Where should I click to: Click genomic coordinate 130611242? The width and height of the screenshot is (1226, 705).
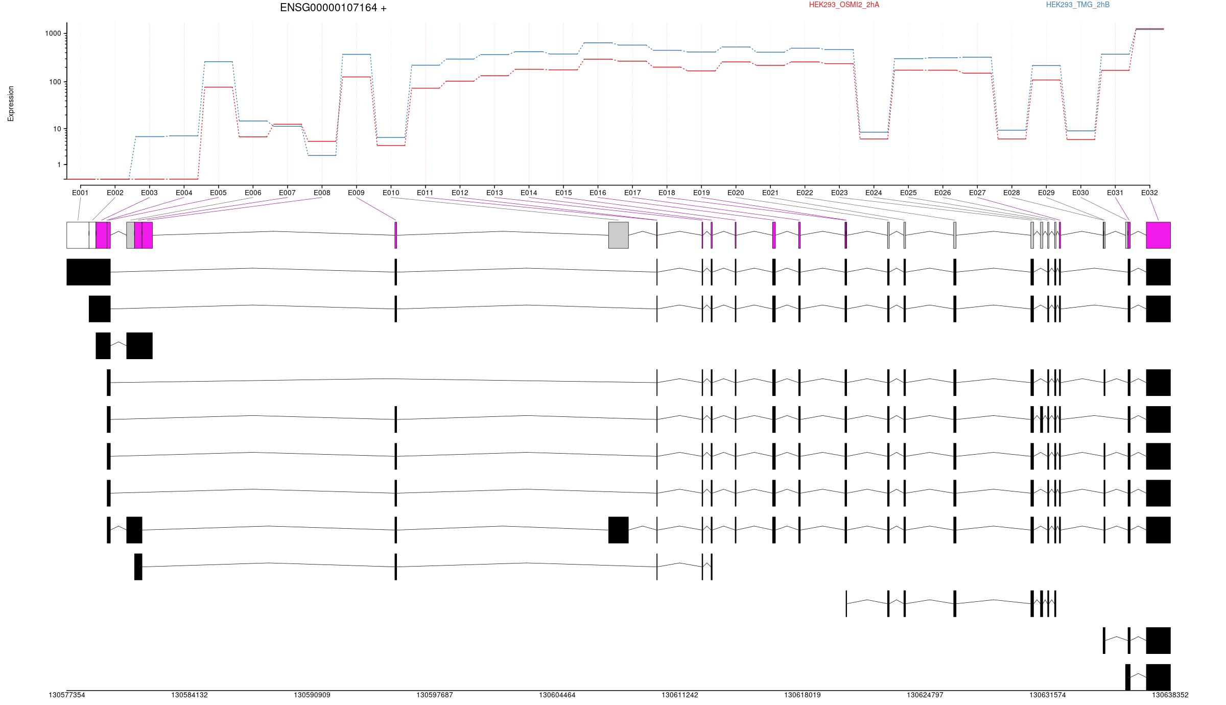680,695
